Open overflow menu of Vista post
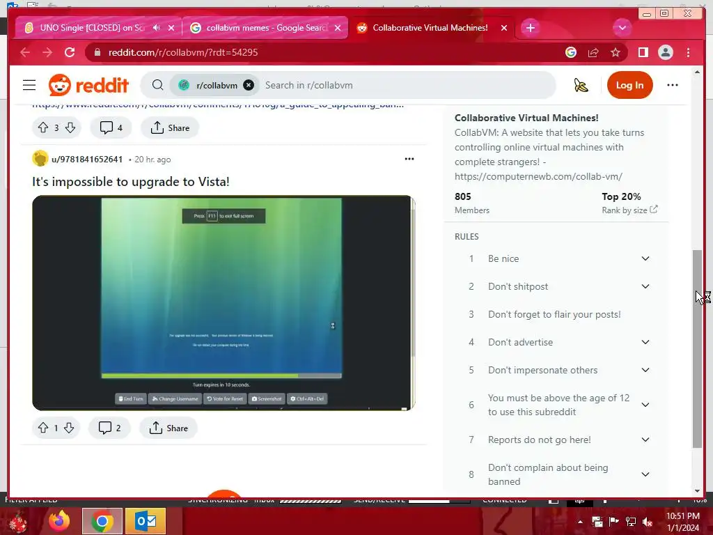Image resolution: width=713 pixels, height=535 pixels. coord(409,159)
